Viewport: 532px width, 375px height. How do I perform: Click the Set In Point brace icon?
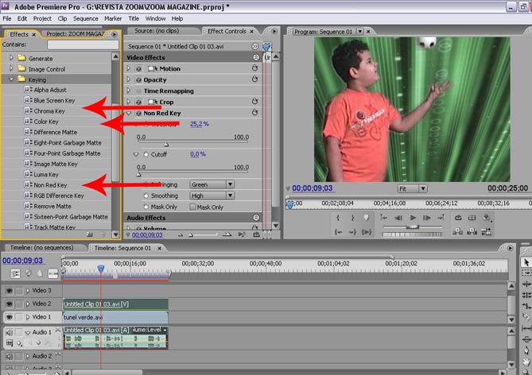(x=340, y=218)
